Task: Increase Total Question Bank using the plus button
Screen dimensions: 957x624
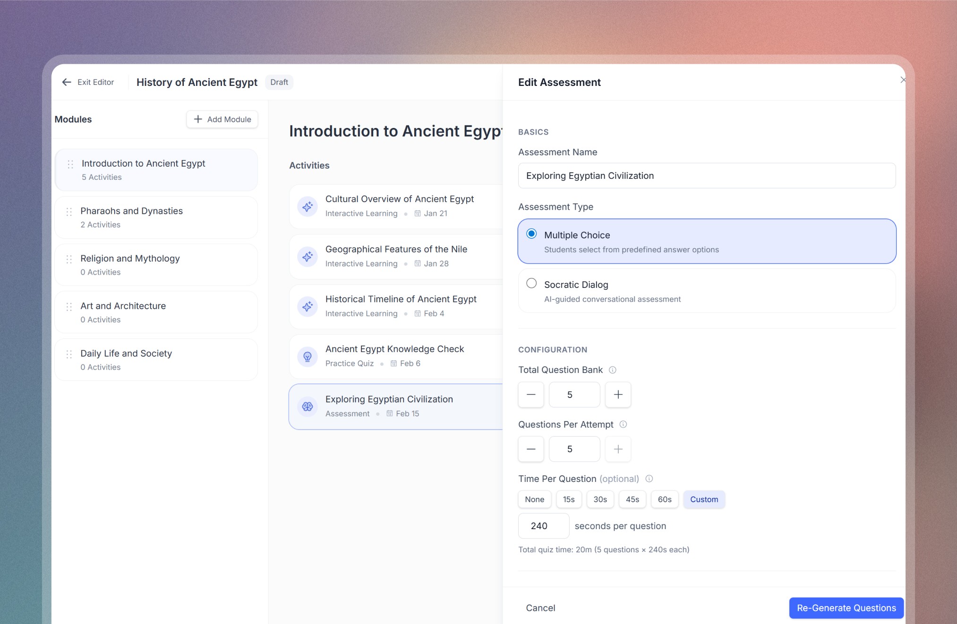Action: pos(617,395)
